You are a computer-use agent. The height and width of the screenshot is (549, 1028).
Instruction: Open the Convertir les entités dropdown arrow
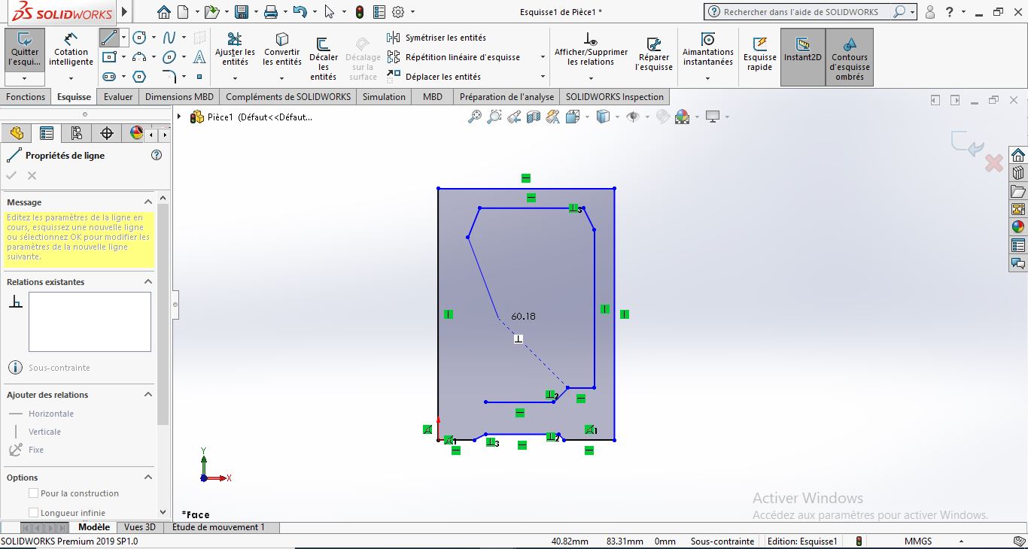tap(282, 78)
